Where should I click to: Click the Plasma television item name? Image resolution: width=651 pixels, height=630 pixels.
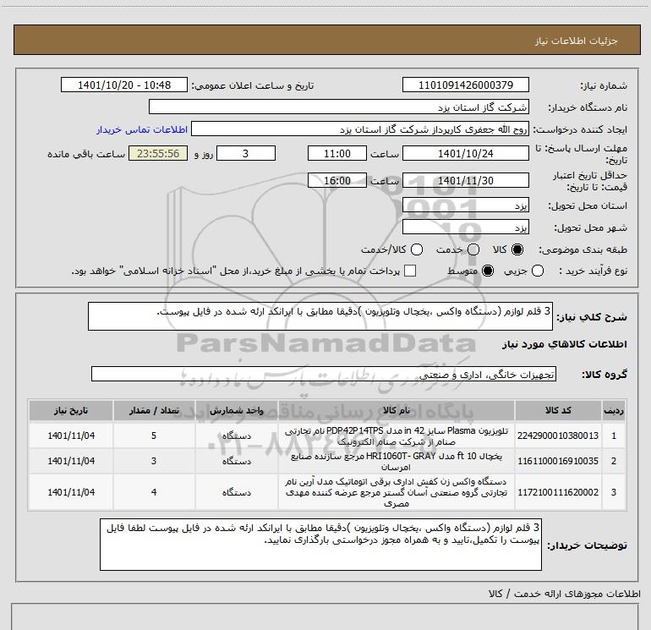(396, 436)
